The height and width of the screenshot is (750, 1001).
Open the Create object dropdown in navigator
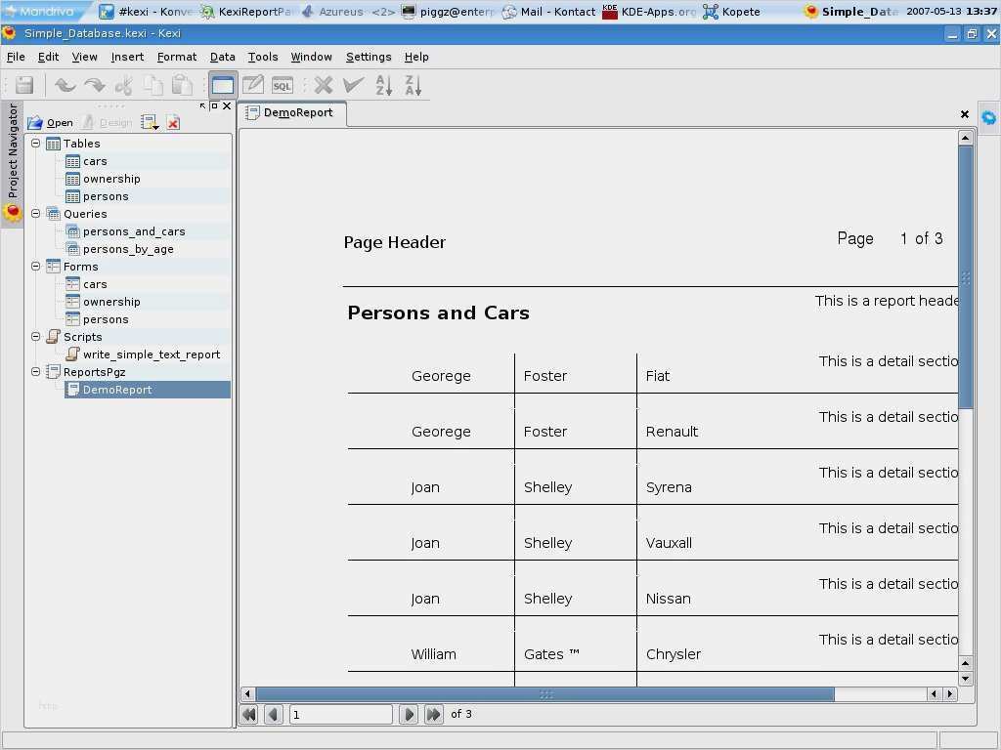click(150, 122)
